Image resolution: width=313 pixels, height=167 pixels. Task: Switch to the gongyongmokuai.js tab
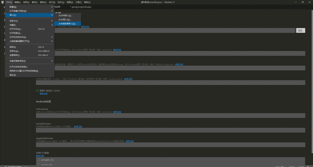(x=81, y=7)
